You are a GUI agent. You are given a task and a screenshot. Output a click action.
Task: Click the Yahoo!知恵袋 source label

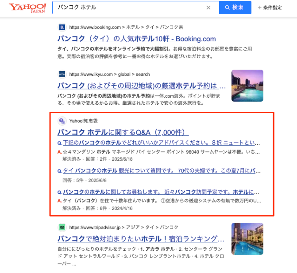click(83, 121)
